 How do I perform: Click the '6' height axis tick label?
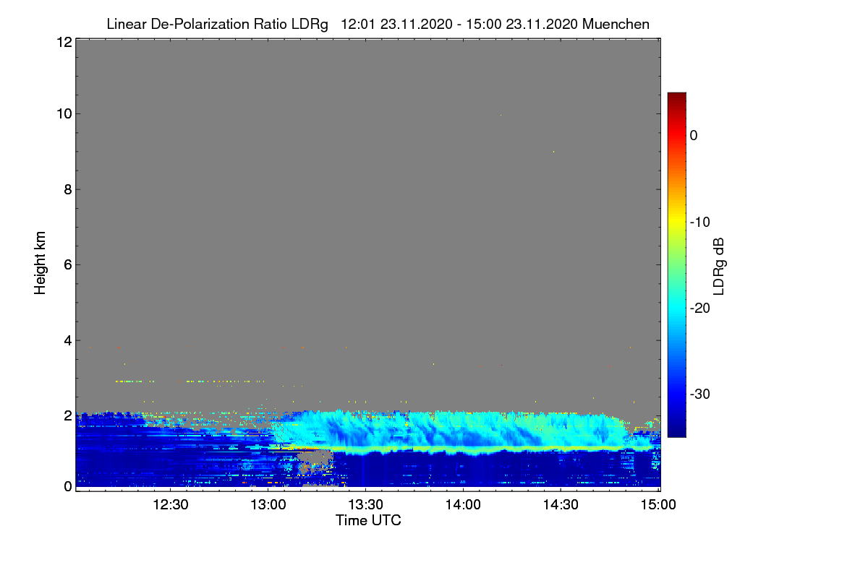coord(68,264)
